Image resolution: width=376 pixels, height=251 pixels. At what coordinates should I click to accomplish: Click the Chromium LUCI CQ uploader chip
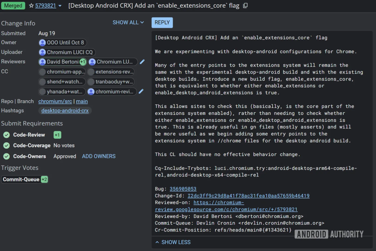67,52
